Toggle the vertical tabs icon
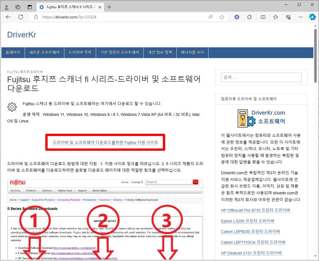This screenshot has height=261, width=319. [x=30, y=7]
